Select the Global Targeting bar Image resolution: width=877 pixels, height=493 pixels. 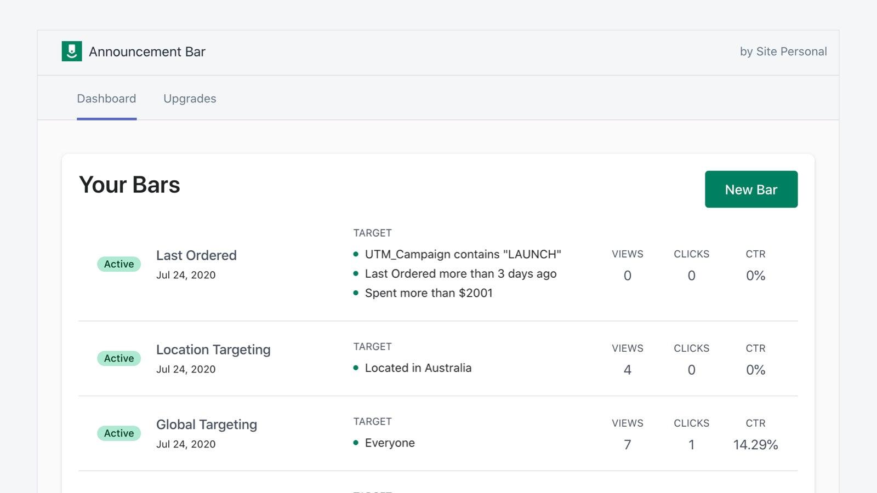[206, 425]
